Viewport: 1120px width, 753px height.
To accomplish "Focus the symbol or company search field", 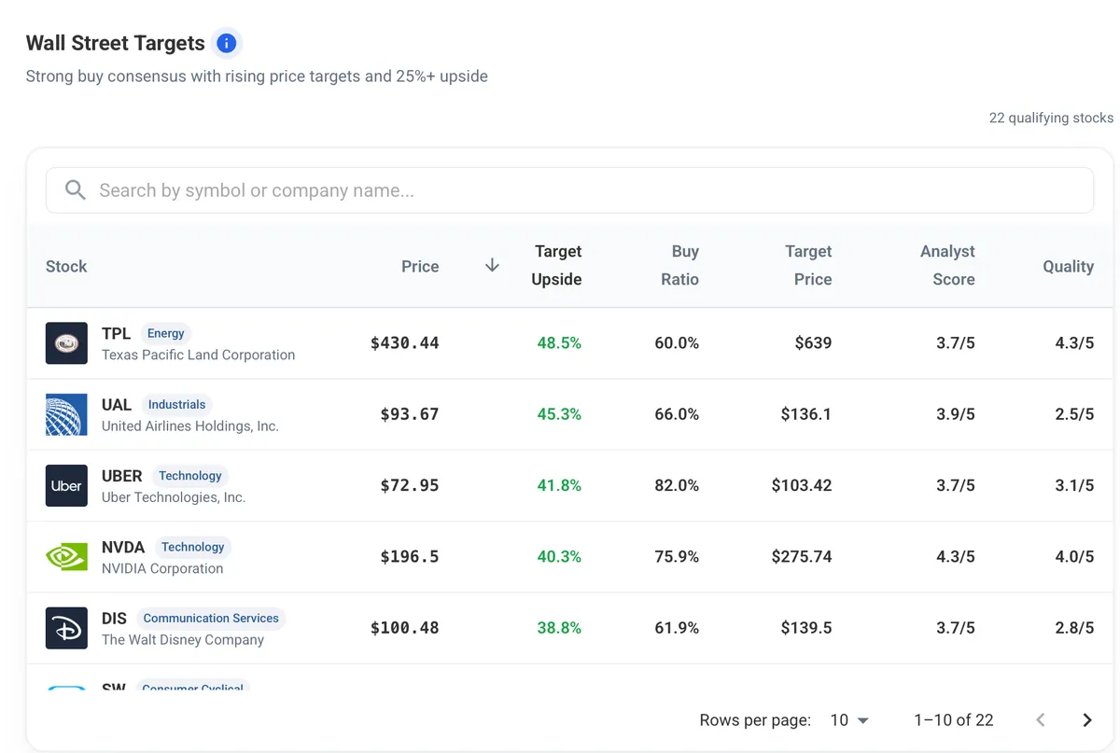I will point(569,190).
